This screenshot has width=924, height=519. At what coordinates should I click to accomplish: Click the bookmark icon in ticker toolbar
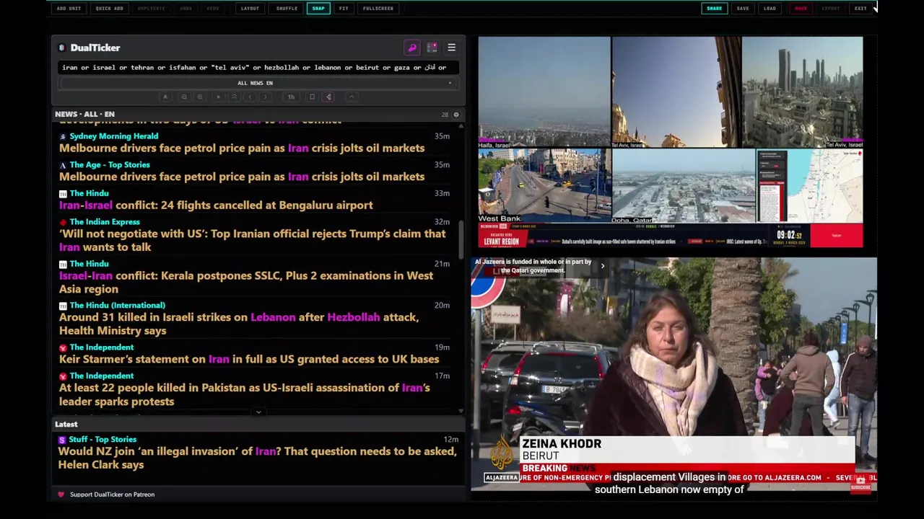pos(312,97)
